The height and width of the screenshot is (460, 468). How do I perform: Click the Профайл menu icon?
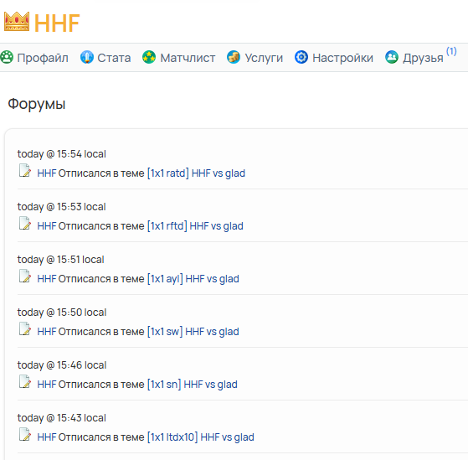coord(7,57)
